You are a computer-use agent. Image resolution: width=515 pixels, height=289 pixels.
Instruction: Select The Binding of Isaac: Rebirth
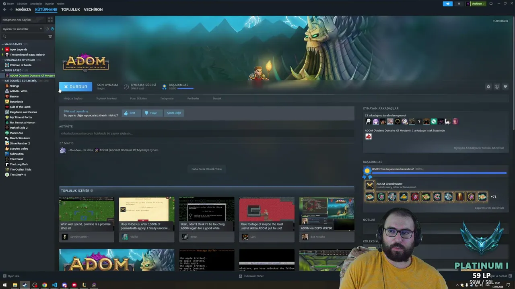27,55
